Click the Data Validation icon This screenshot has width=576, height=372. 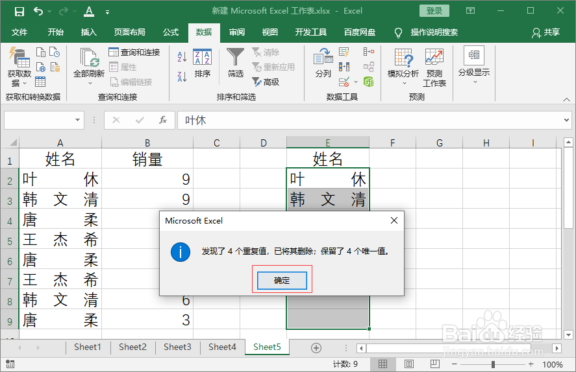click(344, 82)
